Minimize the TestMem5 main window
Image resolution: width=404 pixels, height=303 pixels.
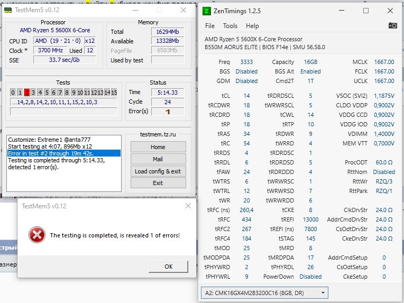[x=135, y=10]
